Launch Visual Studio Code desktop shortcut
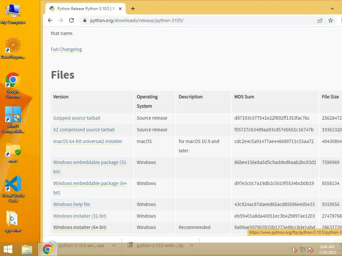Viewport: 342px width, 256px height. (x=13, y=189)
